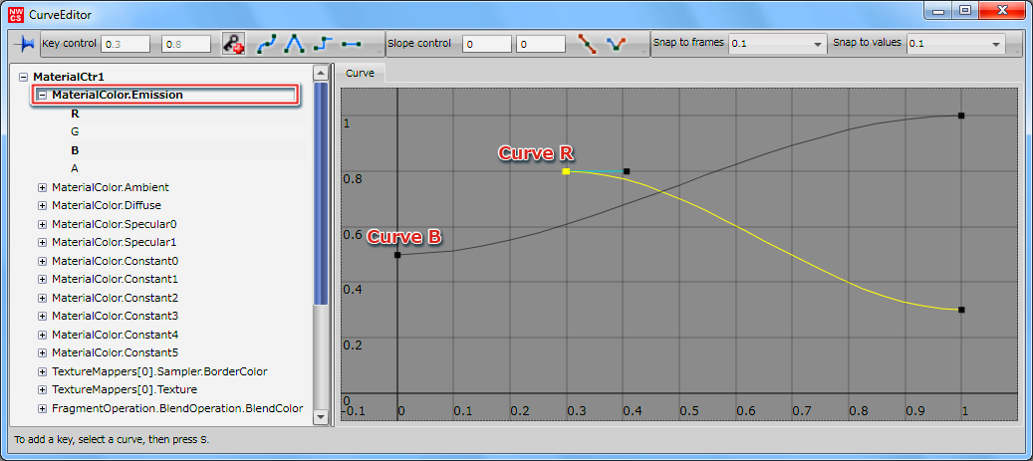This screenshot has width=1033, height=461.
Task: Toggle the add key mode button
Action: pos(233,44)
